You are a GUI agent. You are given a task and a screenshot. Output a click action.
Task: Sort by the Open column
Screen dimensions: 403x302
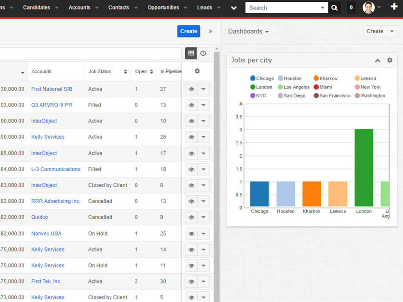tap(144, 71)
